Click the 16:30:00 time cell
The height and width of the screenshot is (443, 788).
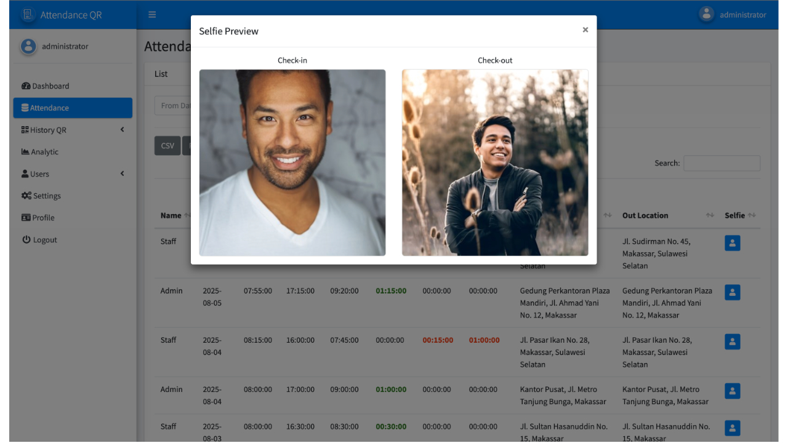click(x=300, y=426)
